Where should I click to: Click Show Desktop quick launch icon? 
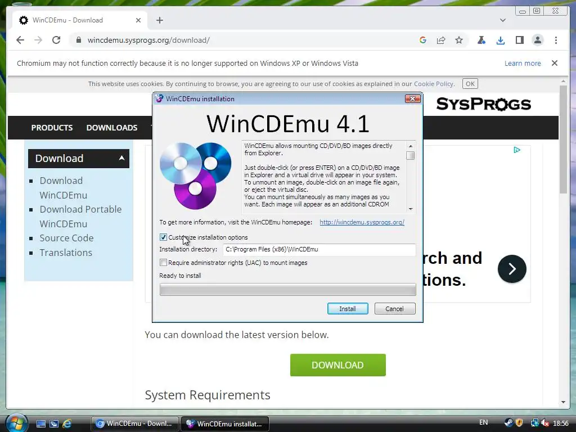coord(40,424)
